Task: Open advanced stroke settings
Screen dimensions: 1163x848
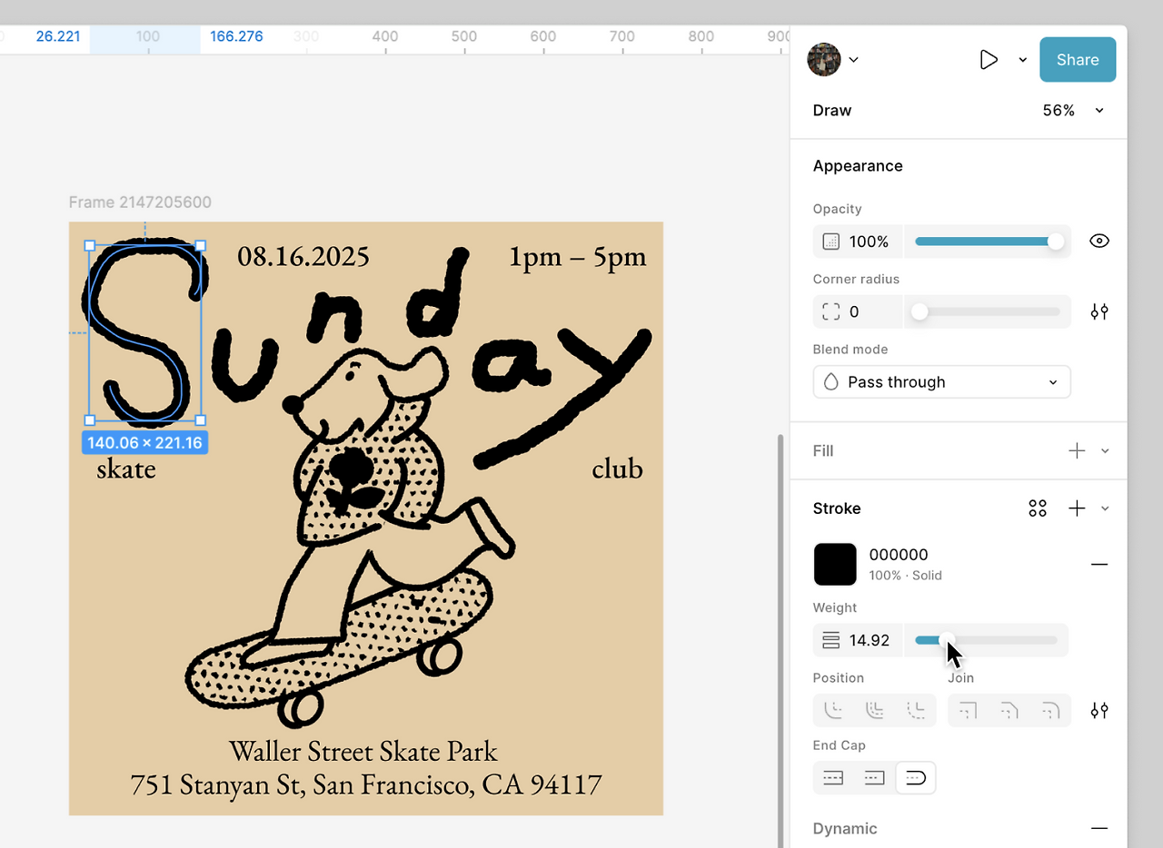Action: point(1099,710)
